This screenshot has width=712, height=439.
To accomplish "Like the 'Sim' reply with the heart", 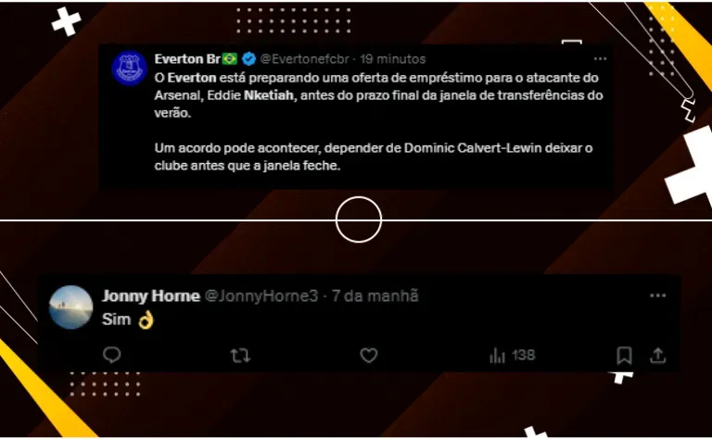I will [x=369, y=356].
